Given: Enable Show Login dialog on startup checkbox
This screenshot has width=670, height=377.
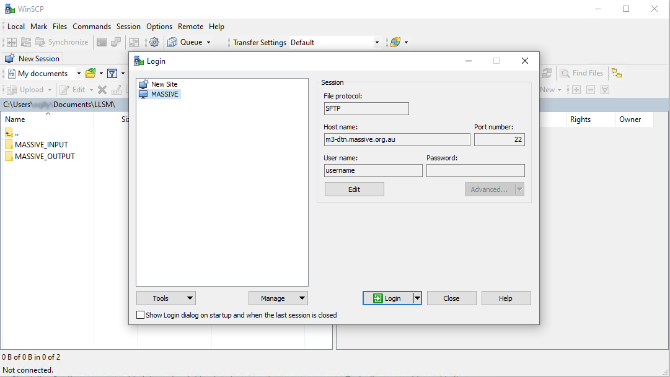Looking at the screenshot, I should 141,315.
